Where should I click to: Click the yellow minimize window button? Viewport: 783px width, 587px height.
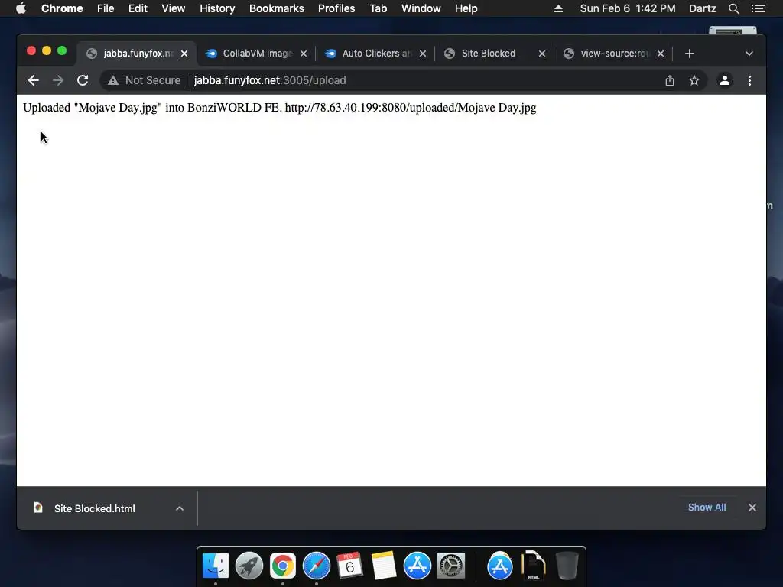coord(47,50)
